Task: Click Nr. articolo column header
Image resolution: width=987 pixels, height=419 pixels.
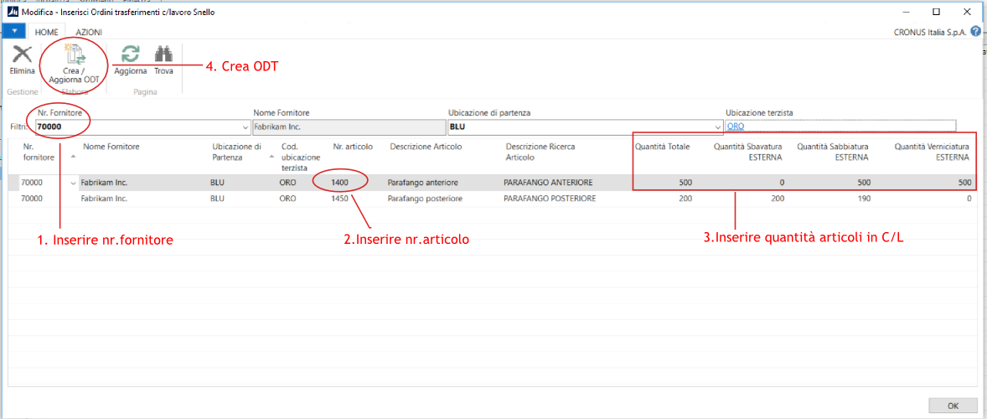Action: point(353,147)
